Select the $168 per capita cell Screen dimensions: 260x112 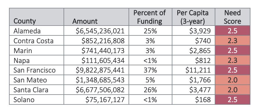coord(194,100)
